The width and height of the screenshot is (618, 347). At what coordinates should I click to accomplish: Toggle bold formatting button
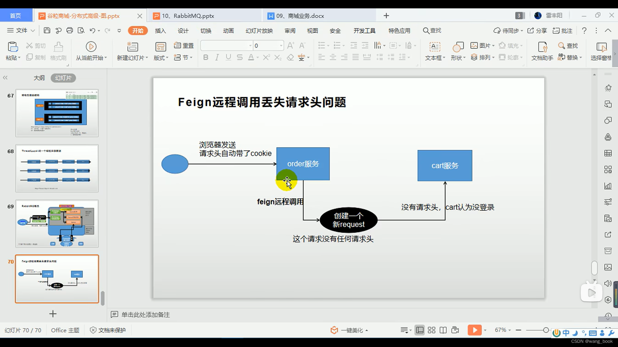click(x=206, y=57)
